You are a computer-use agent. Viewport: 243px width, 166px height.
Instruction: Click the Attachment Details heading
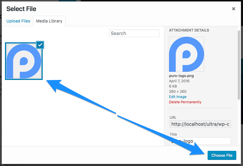tap(189, 30)
